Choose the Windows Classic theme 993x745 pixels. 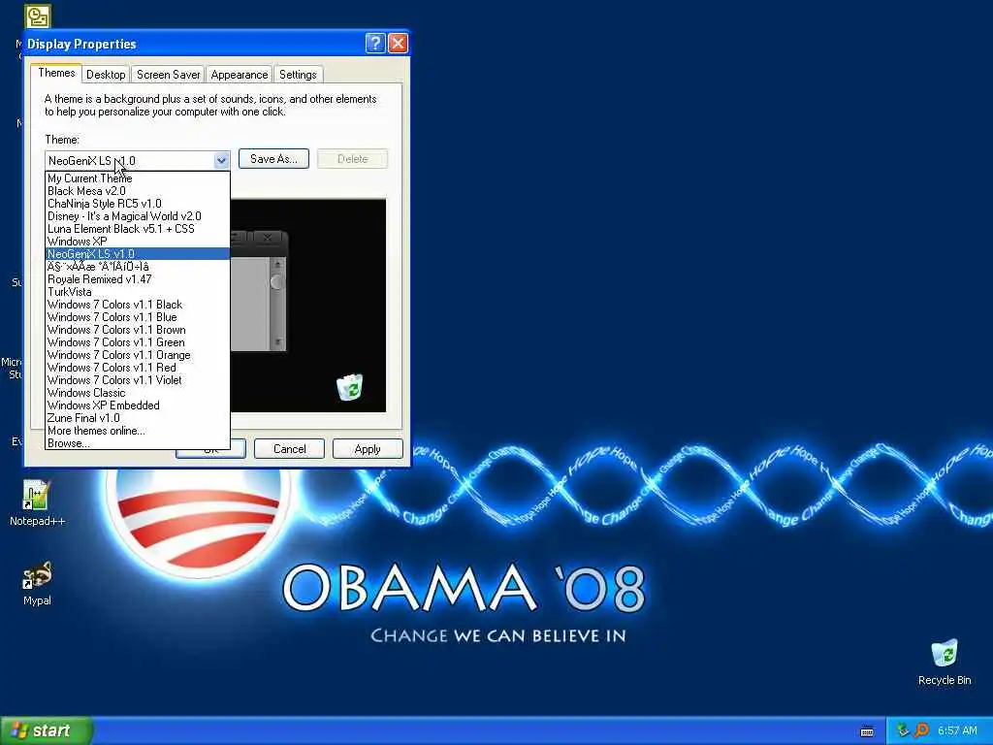pos(138,393)
